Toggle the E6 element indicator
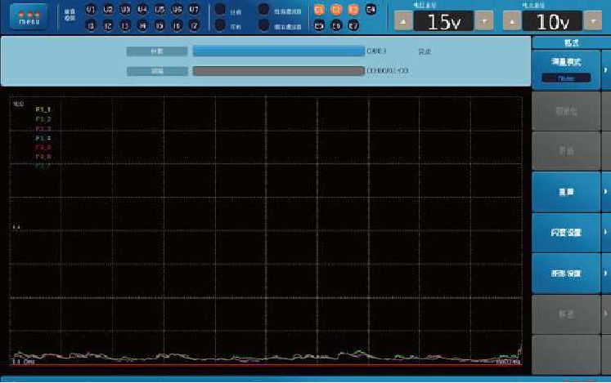611x383 pixels. click(336, 25)
